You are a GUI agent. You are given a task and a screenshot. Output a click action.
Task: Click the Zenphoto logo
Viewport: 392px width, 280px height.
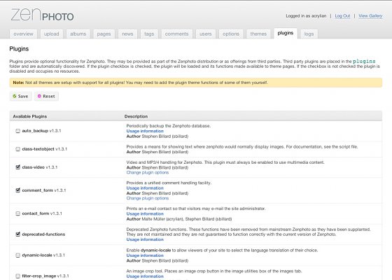click(42, 15)
